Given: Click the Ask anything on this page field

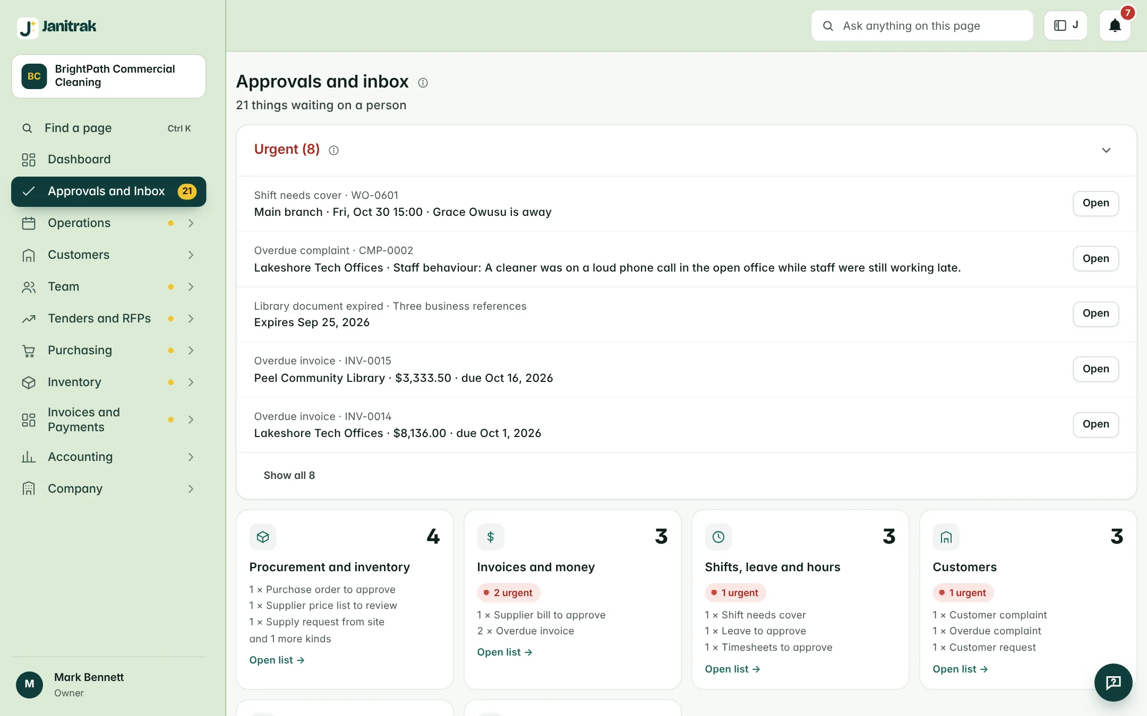Looking at the screenshot, I should point(922,26).
